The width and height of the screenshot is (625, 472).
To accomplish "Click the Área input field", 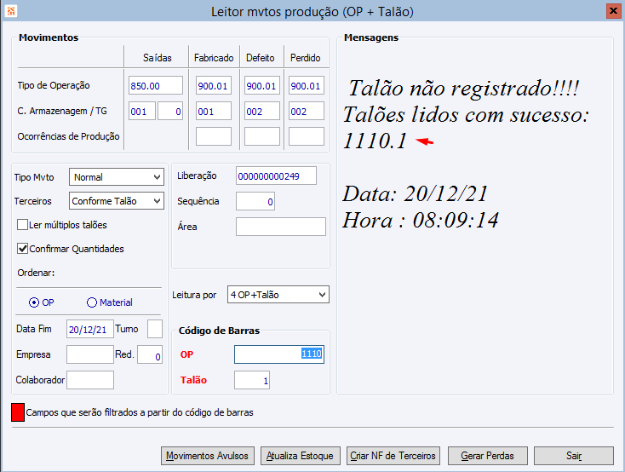I will (x=281, y=227).
